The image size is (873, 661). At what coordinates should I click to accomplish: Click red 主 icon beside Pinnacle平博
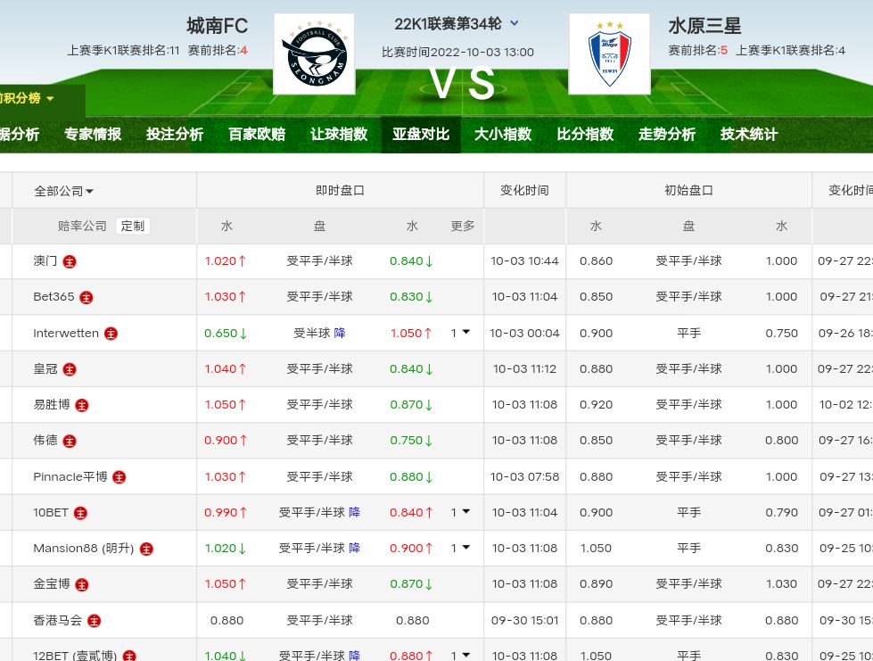pyautogui.click(x=119, y=477)
